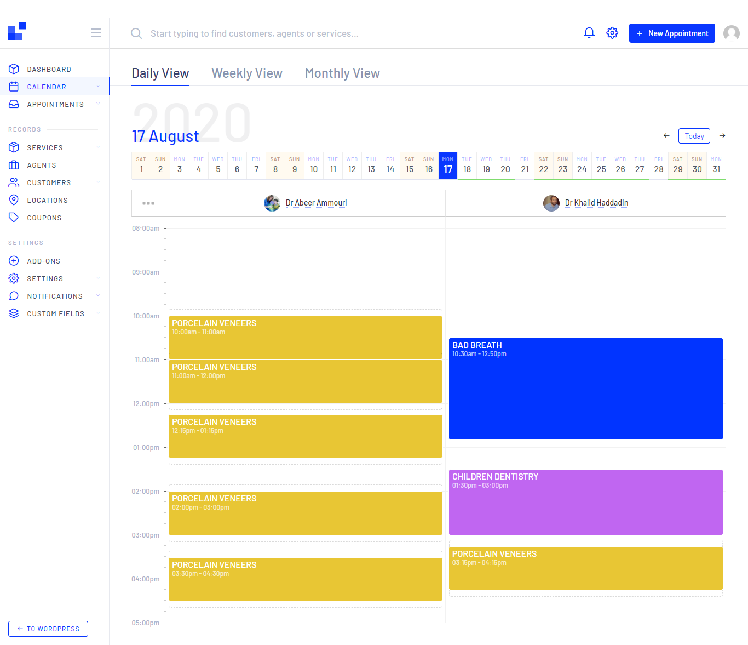Viewport: 748px width, 645px height.
Task: Switch to the Monthly View tab
Action: [x=342, y=73]
